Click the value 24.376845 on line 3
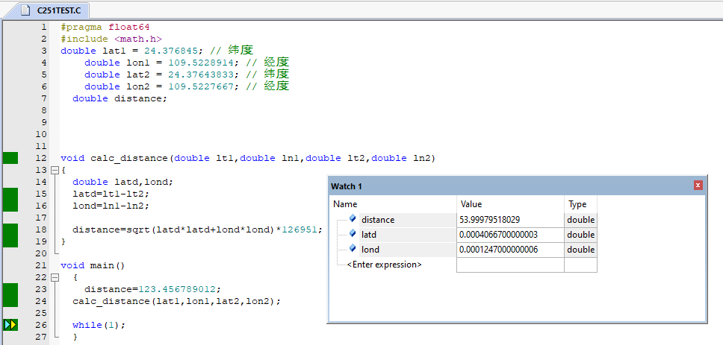The image size is (723, 345). pyautogui.click(x=171, y=51)
